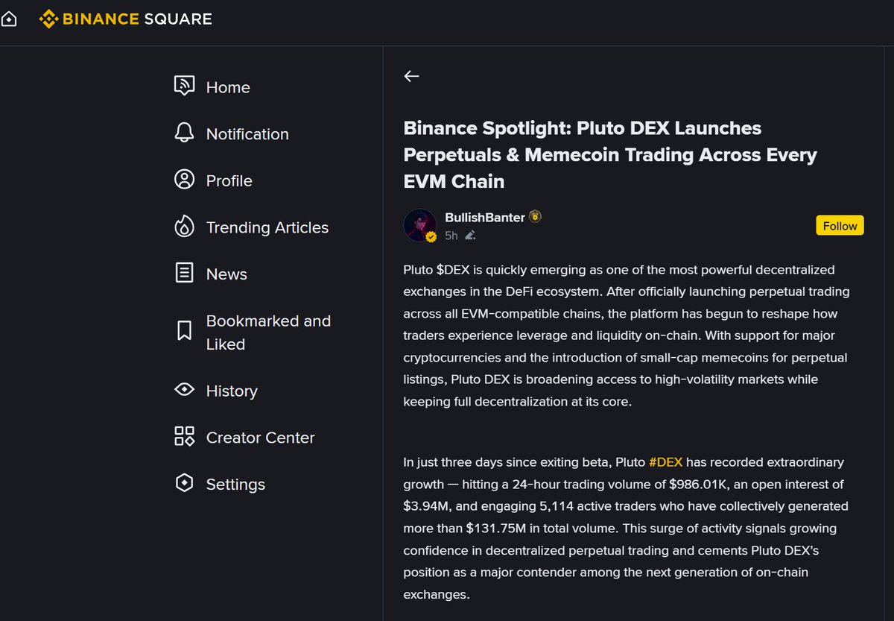
Task: Open Trending Articles section
Action: [267, 227]
